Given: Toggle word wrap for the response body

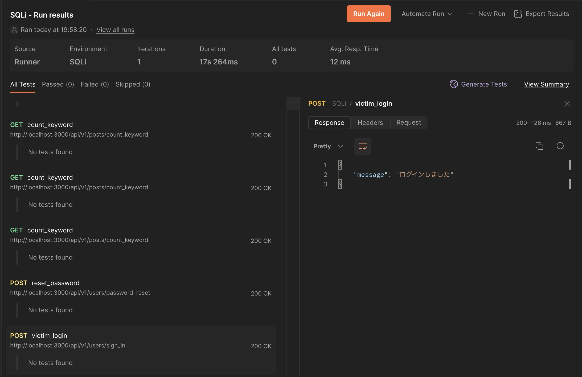Looking at the screenshot, I should [363, 146].
